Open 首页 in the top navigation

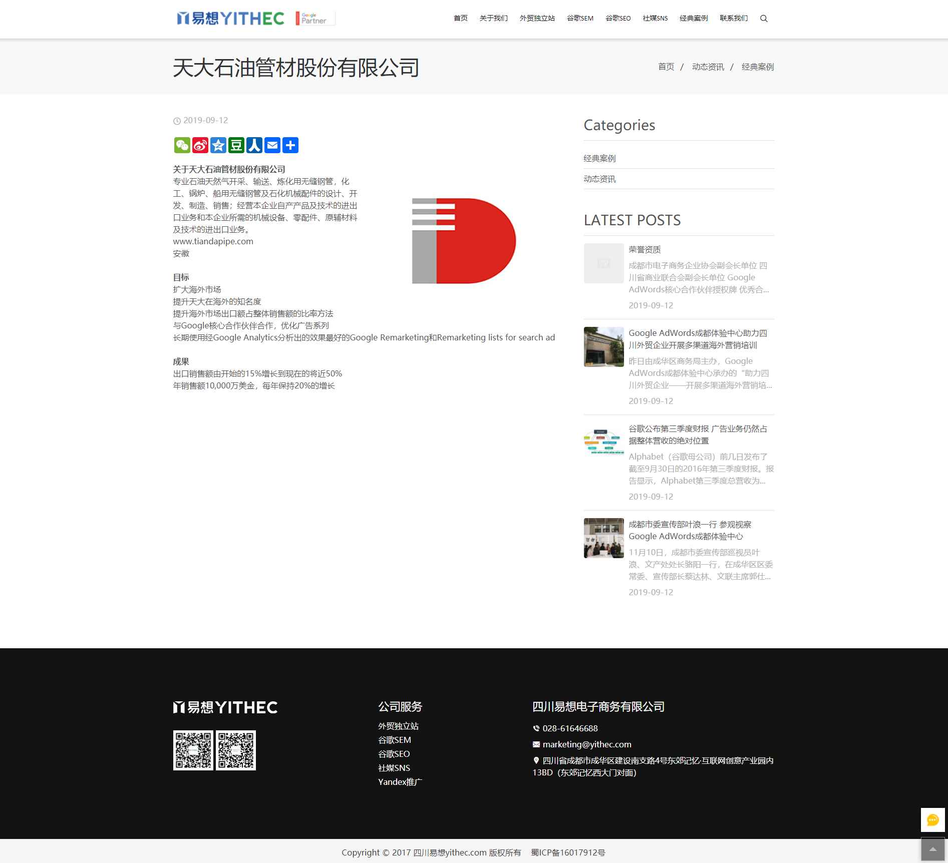click(461, 19)
